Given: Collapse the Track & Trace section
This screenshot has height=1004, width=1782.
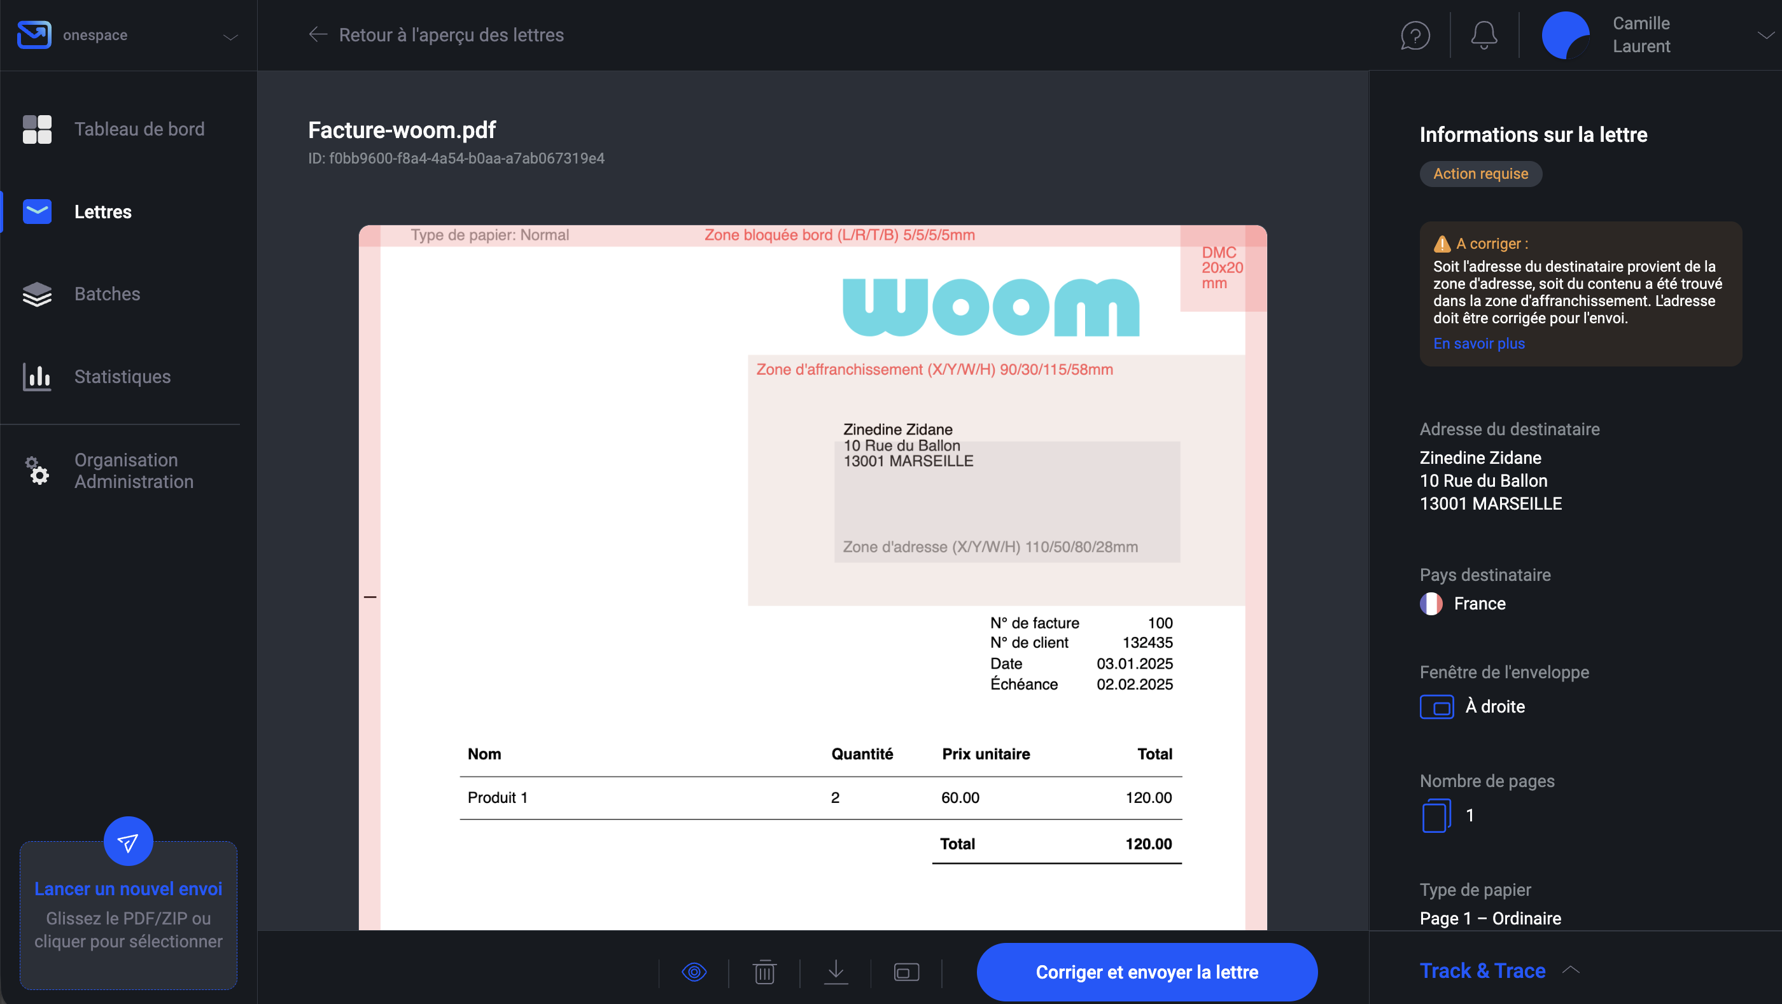Looking at the screenshot, I should coord(1572,970).
